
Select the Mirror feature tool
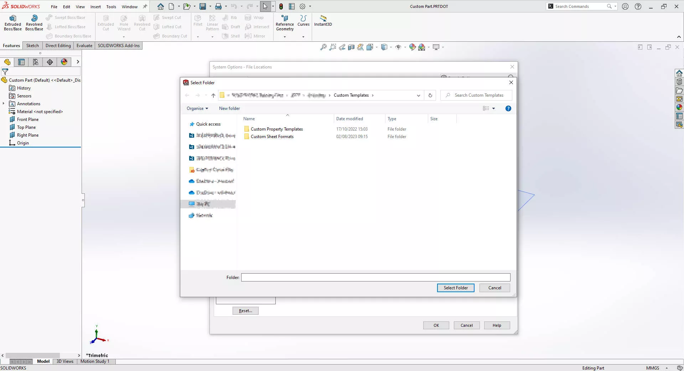[255, 36]
